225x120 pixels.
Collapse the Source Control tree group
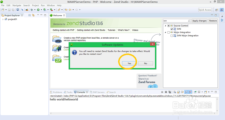(165, 26)
